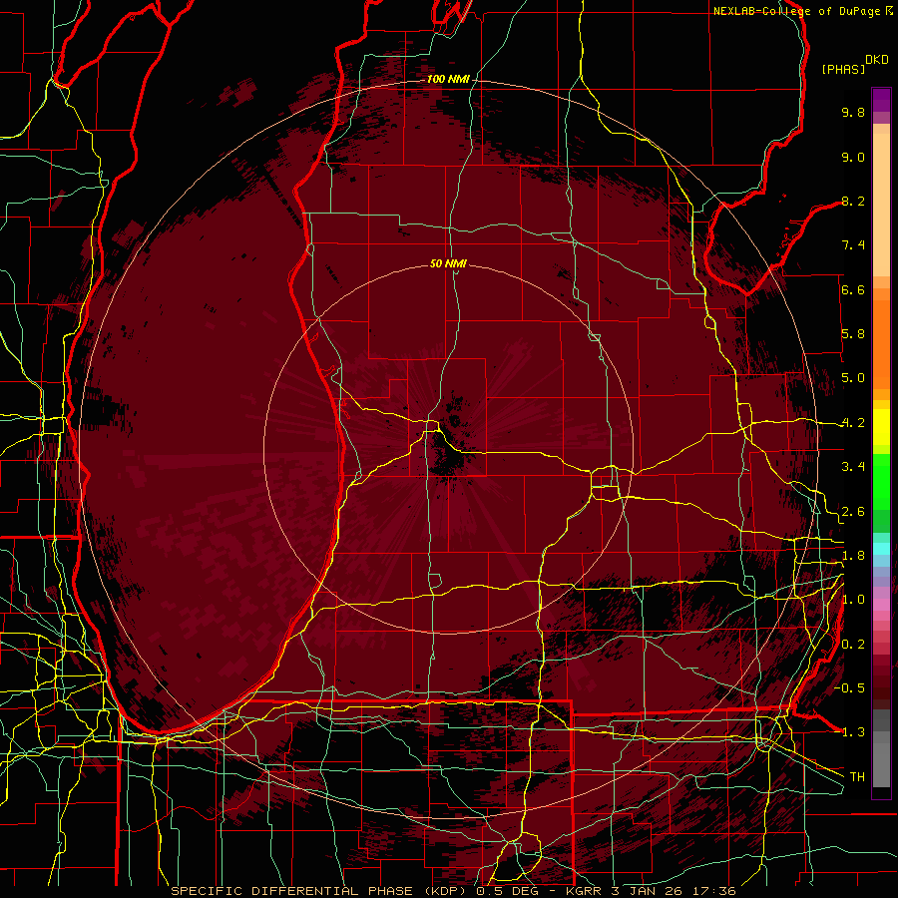898x898 pixels.
Task: Click the 7.4 scale value
Action: coord(853,245)
